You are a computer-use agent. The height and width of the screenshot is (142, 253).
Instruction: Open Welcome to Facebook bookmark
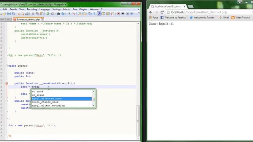point(174,17)
